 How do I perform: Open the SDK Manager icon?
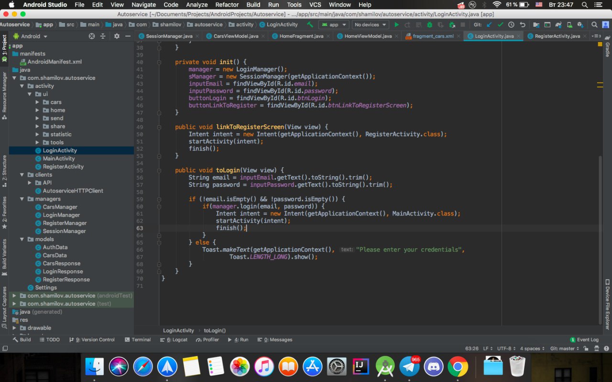pyautogui.click(x=580, y=24)
